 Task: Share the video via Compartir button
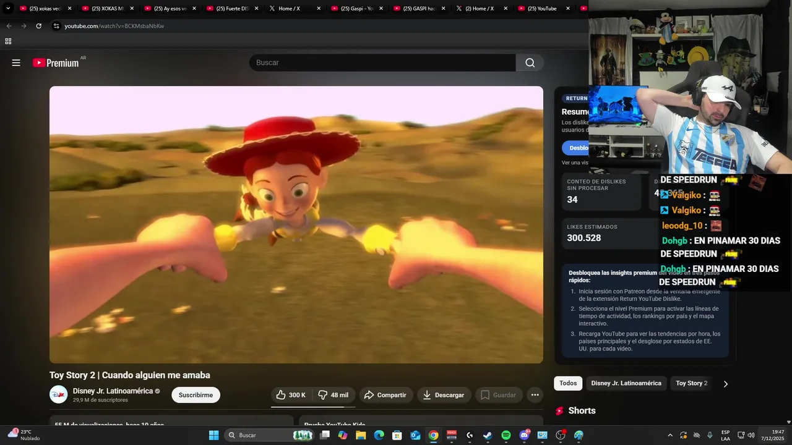[385, 395]
